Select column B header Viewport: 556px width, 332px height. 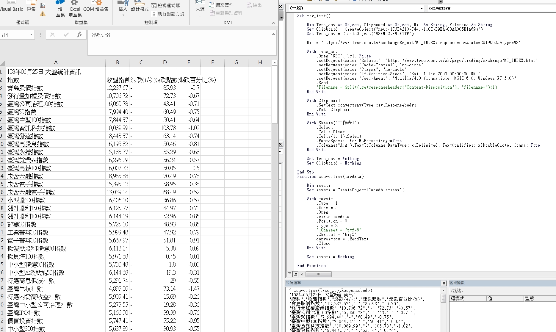(118, 62)
